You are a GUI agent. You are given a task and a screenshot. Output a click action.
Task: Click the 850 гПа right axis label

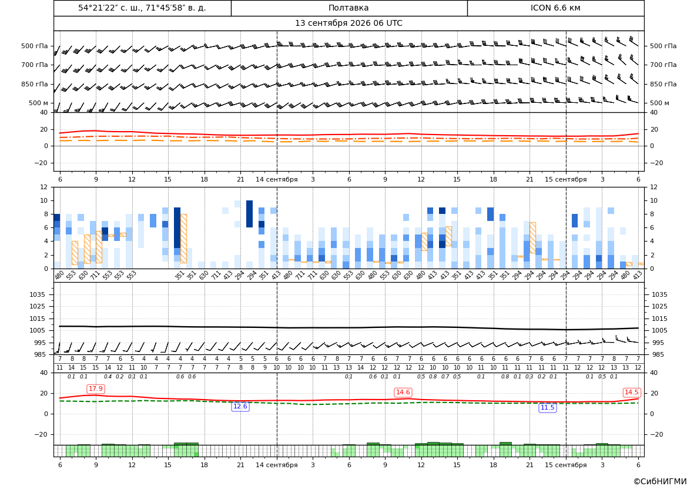pos(663,84)
